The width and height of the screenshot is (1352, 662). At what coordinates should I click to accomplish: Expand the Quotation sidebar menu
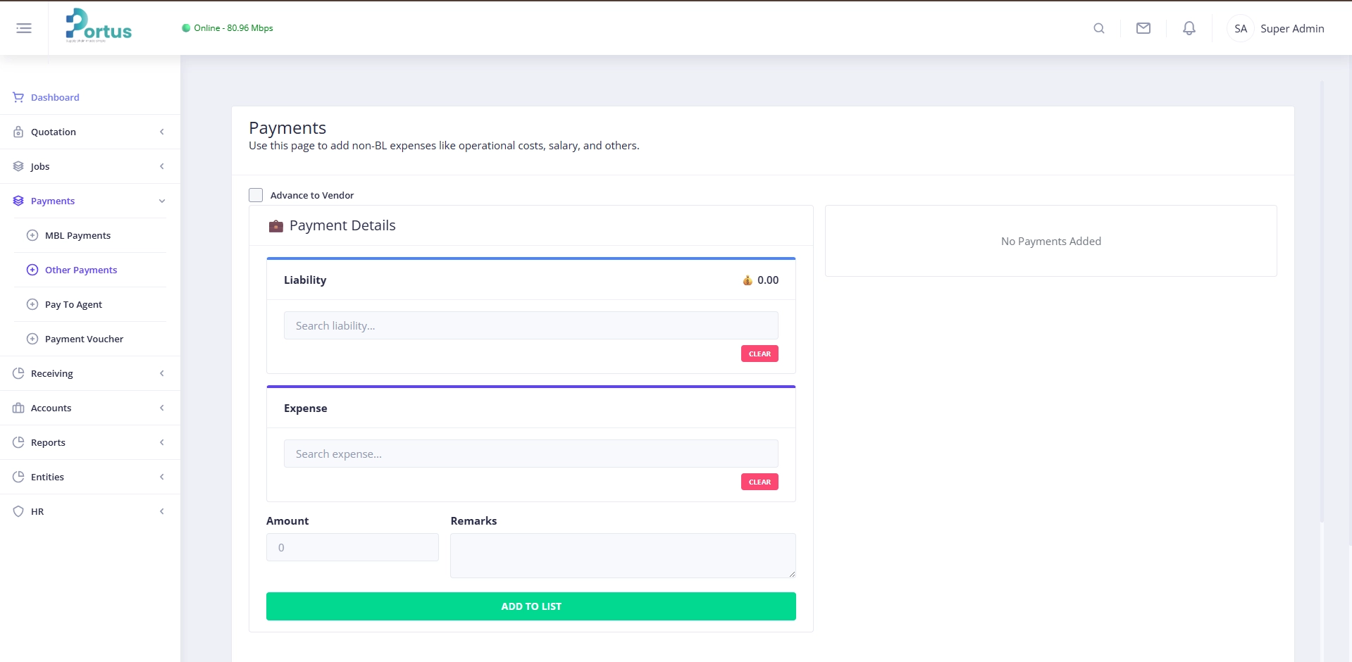click(x=89, y=132)
